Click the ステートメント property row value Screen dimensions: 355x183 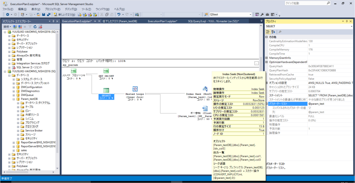[330, 95]
